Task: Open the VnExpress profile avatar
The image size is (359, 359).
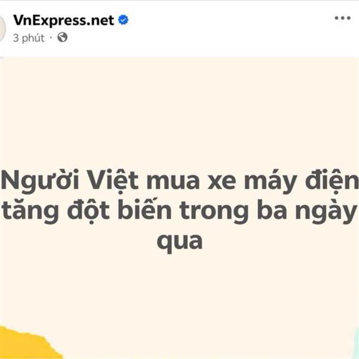Action: point(2,29)
